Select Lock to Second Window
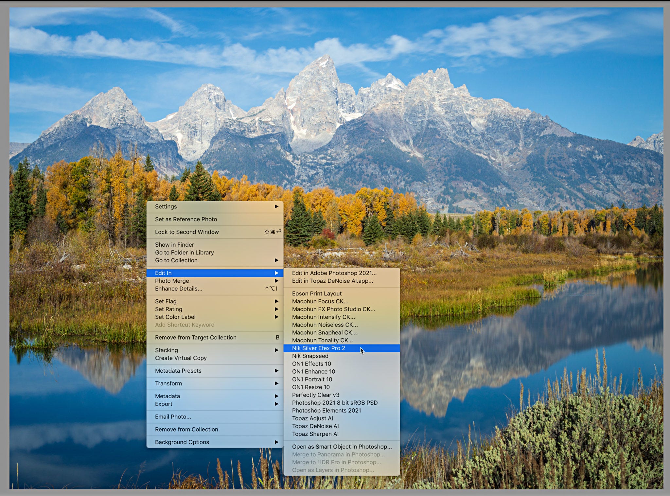670x496 pixels. click(x=215, y=232)
